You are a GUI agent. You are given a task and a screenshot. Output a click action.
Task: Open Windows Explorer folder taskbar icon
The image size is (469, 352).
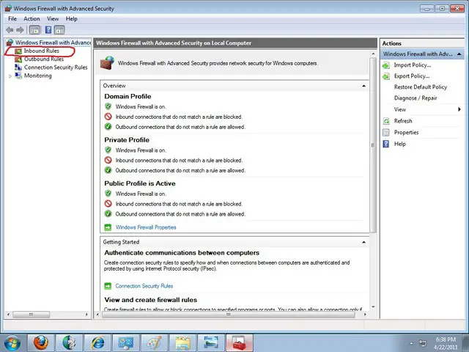pyautogui.click(x=182, y=343)
